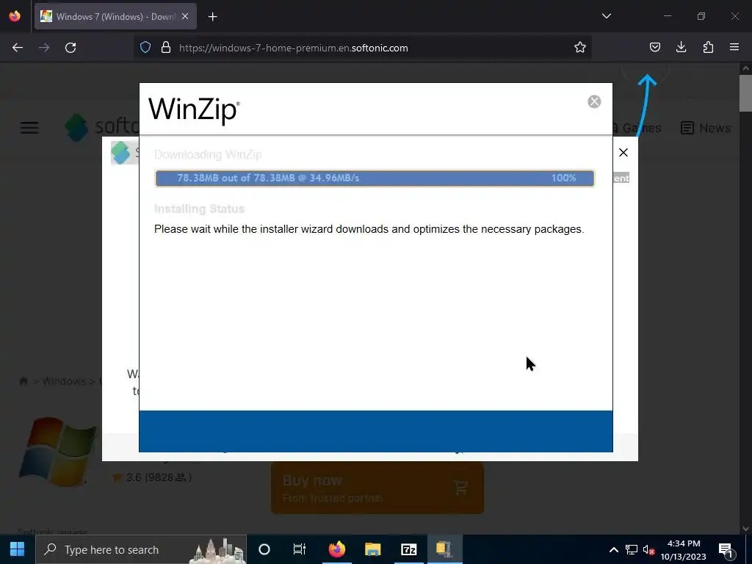
Task: Click the muted volume tray icon
Action: [648, 549]
